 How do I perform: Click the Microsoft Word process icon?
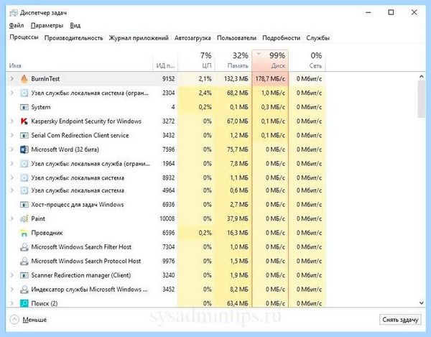point(24,149)
